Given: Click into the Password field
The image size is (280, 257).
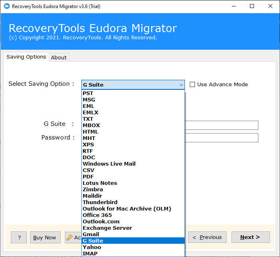Looking at the screenshot, I should click(x=221, y=138).
